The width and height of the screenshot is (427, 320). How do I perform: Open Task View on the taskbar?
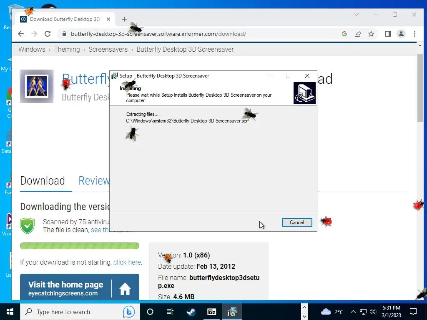click(x=170, y=312)
